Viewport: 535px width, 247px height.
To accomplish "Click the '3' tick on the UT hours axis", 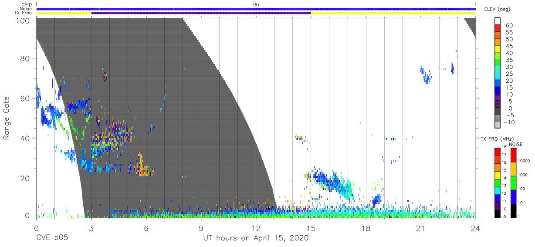I will [91, 228].
